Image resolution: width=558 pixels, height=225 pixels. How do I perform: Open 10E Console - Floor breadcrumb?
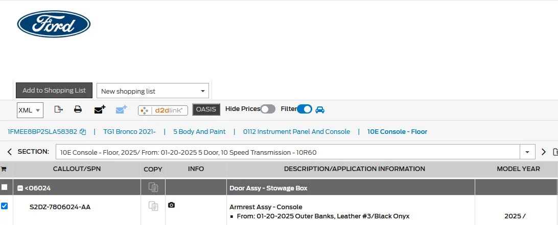[397, 131]
